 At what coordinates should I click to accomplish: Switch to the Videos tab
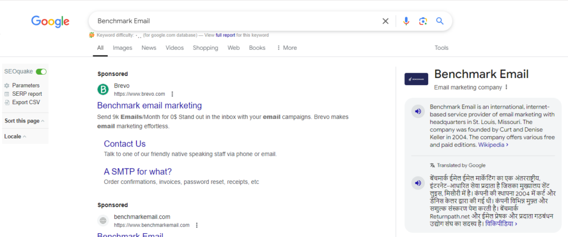pyautogui.click(x=175, y=48)
